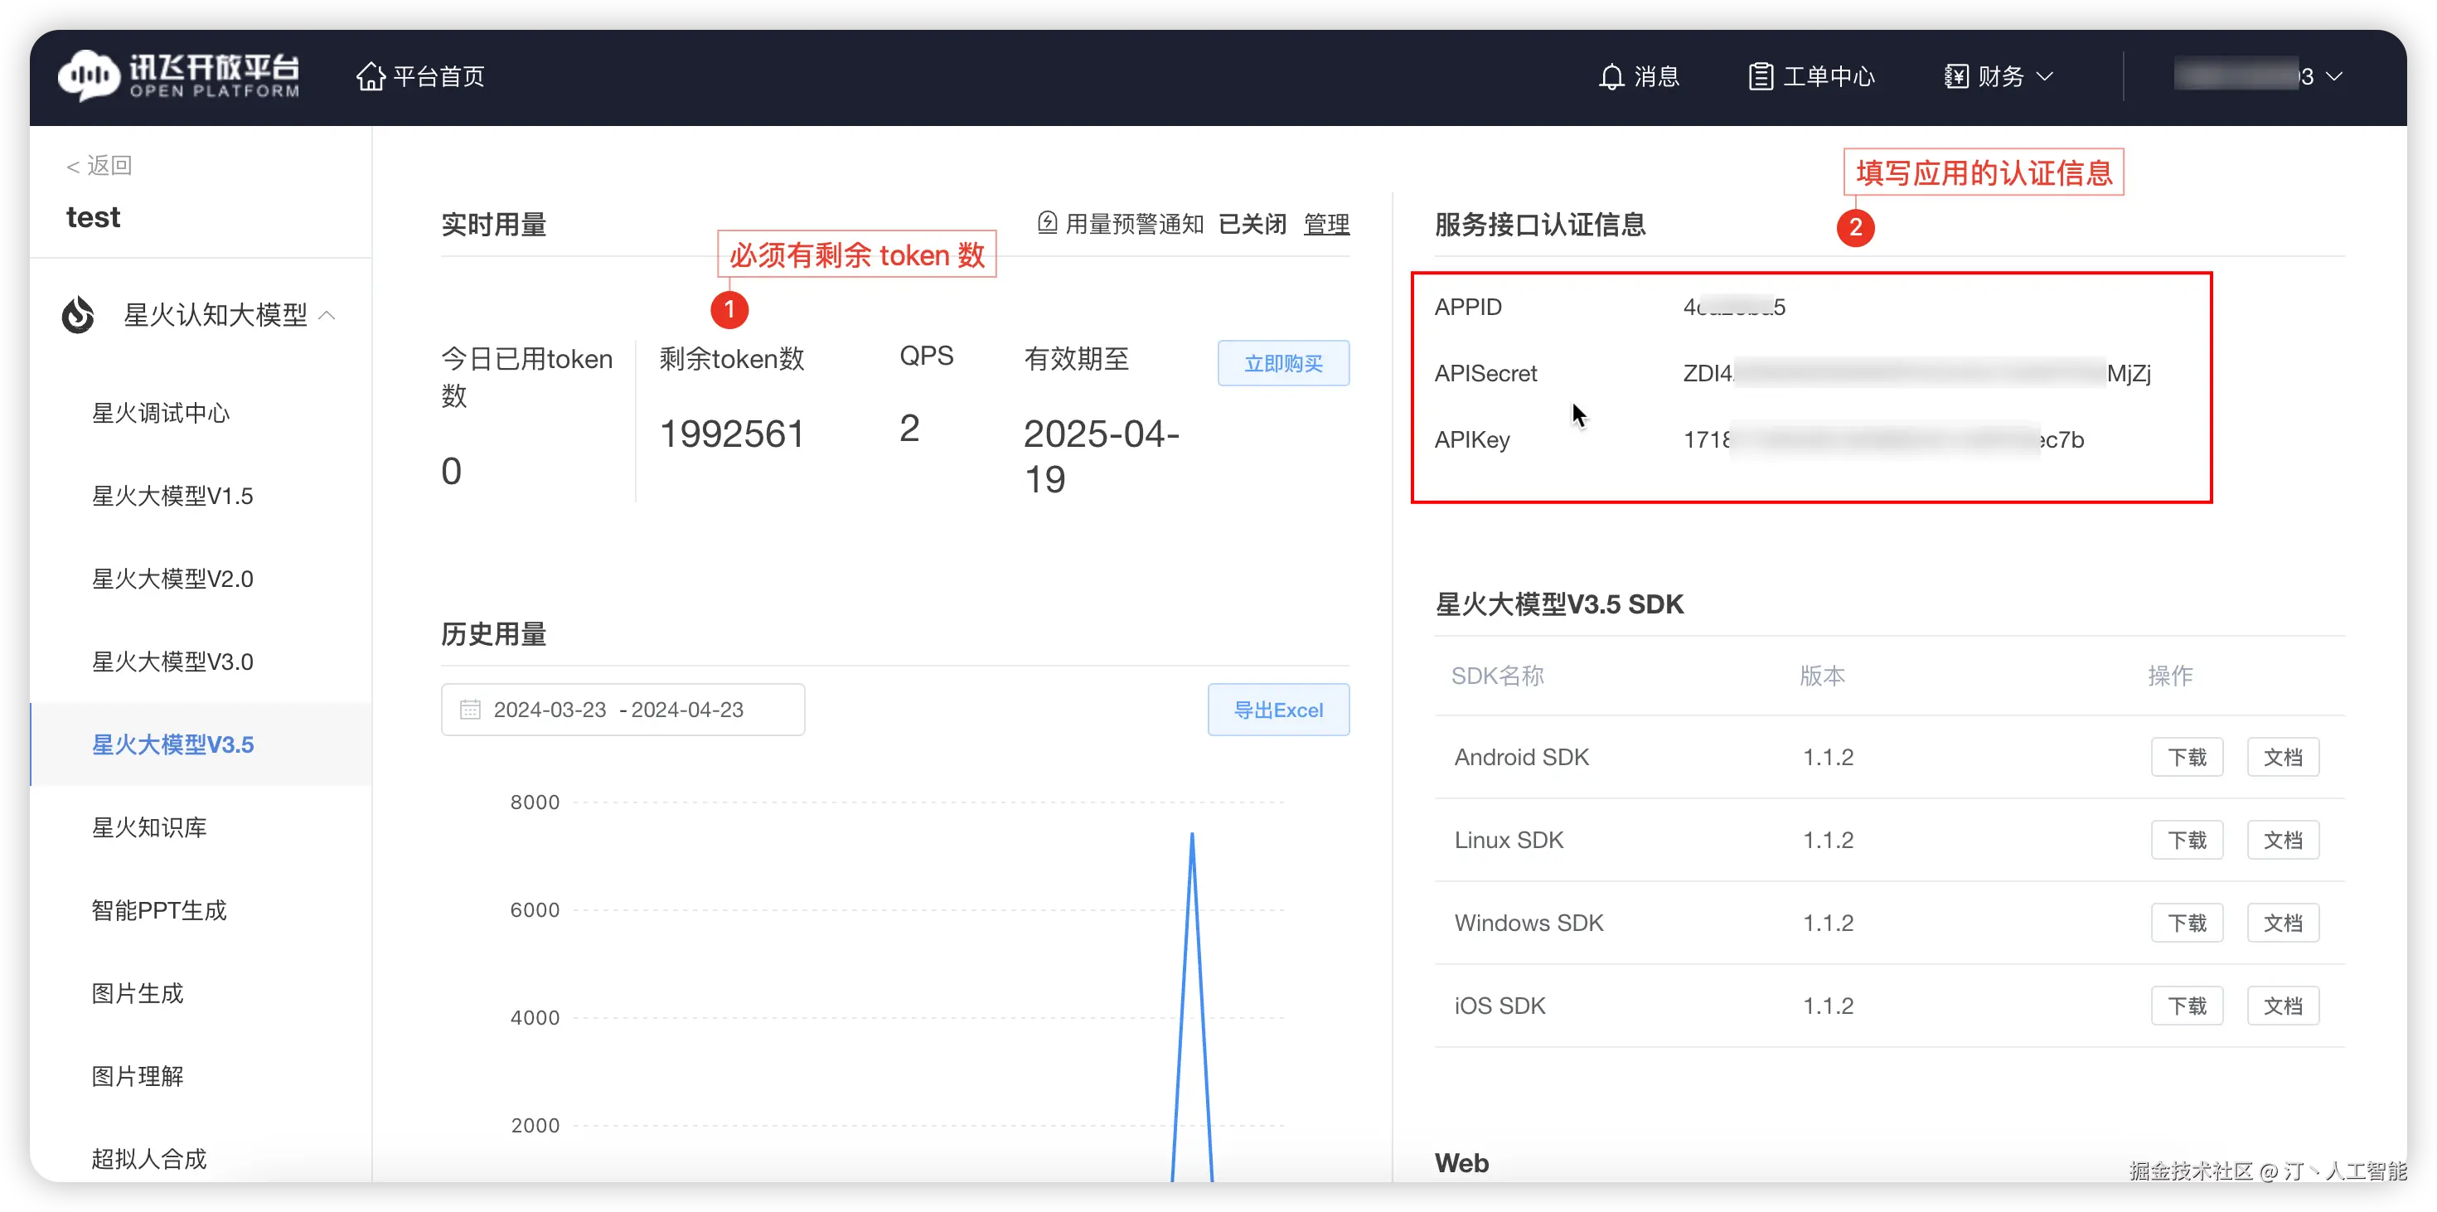The width and height of the screenshot is (2437, 1212).
Task: Click the 管理 link for usage alerts
Action: [x=1325, y=224]
